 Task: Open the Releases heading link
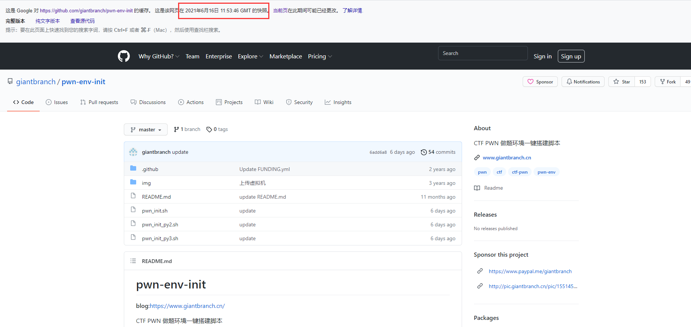point(485,214)
